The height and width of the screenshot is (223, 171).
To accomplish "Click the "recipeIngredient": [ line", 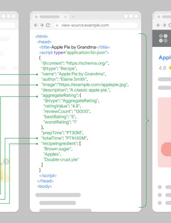I will pos(61,143).
